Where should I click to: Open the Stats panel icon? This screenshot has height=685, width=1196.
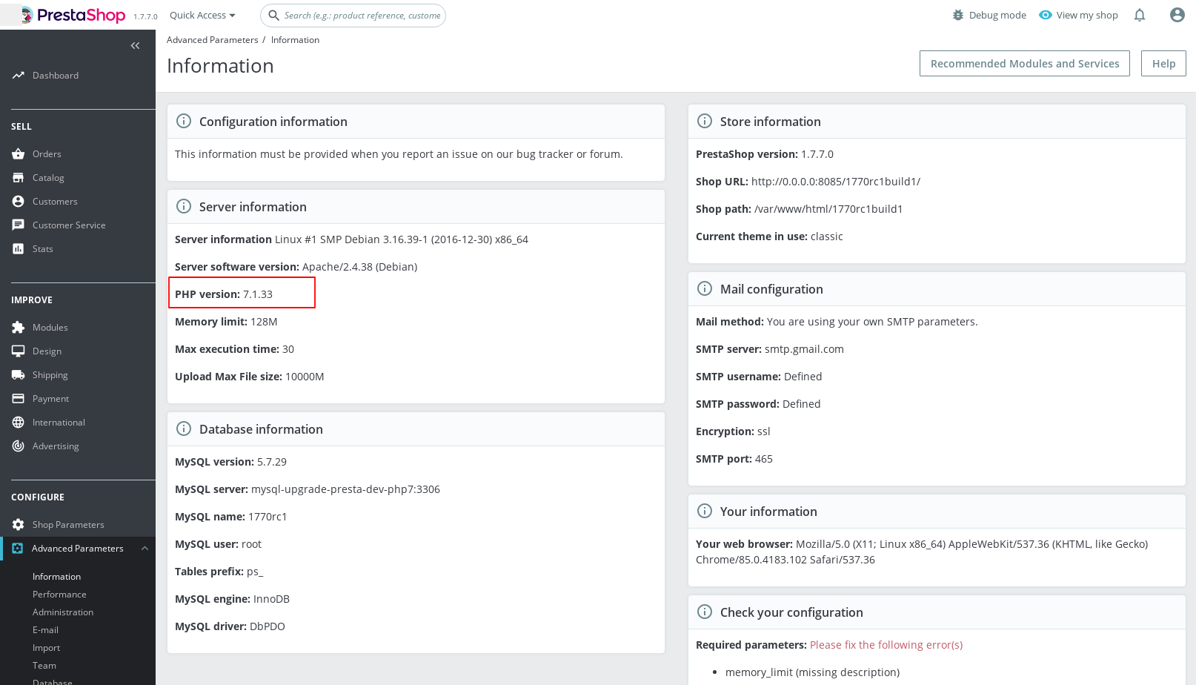(18, 248)
